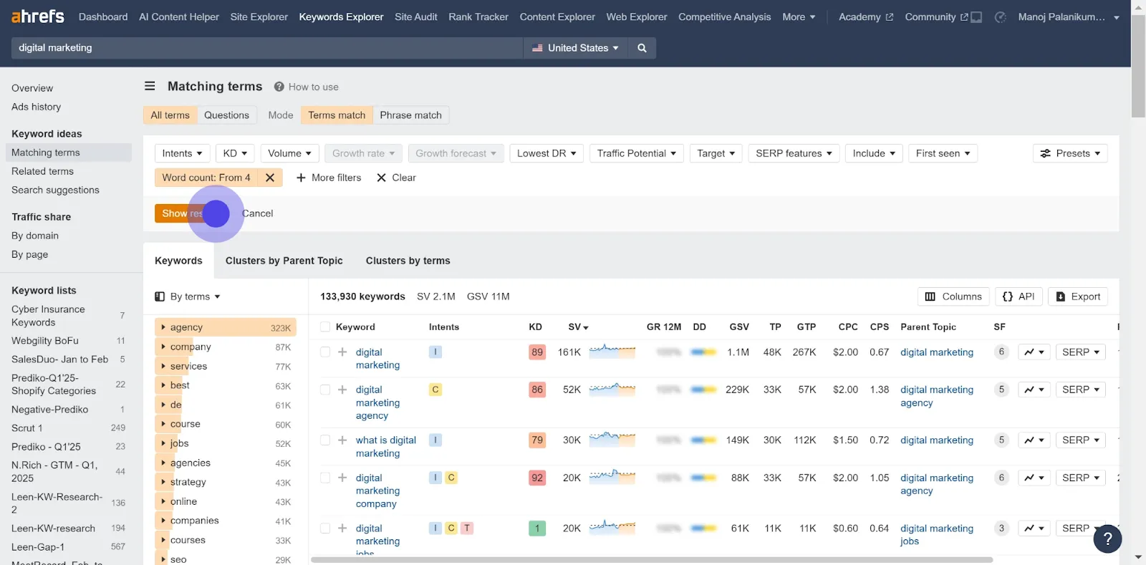Click Clear to reset all filters

coord(396,178)
